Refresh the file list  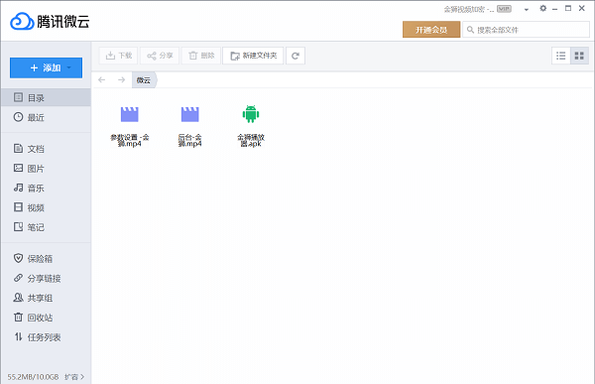click(x=296, y=56)
